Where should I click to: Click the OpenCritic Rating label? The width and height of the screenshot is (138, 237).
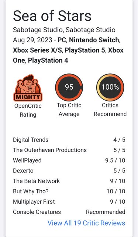point(28,110)
